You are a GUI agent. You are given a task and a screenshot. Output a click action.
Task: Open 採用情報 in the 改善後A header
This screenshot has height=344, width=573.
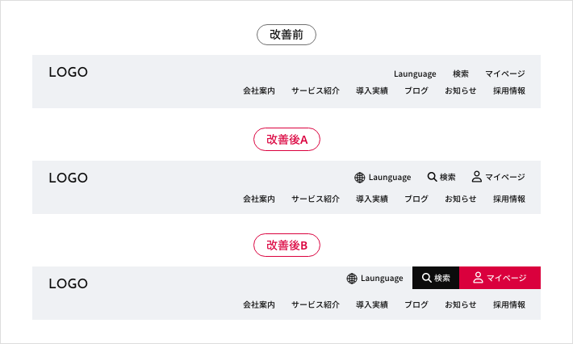(x=509, y=199)
